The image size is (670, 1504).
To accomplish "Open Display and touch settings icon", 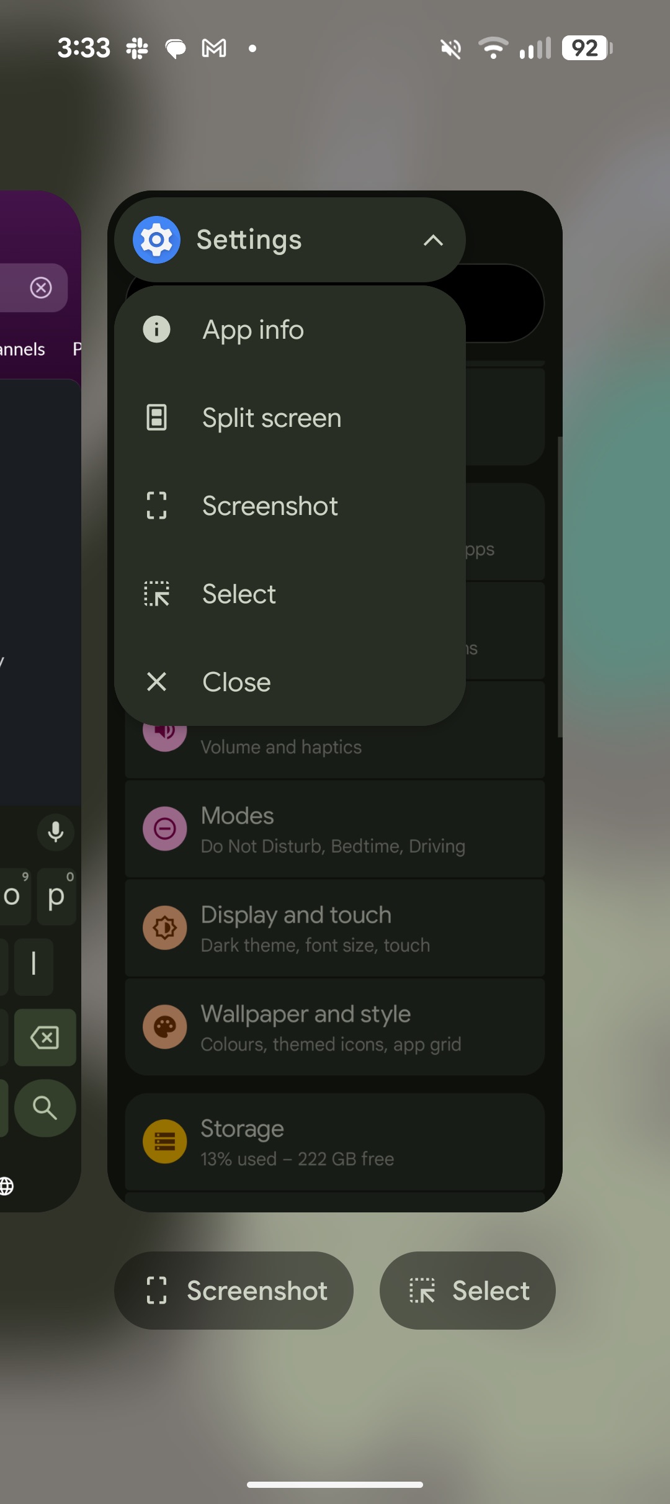I will pyautogui.click(x=165, y=928).
